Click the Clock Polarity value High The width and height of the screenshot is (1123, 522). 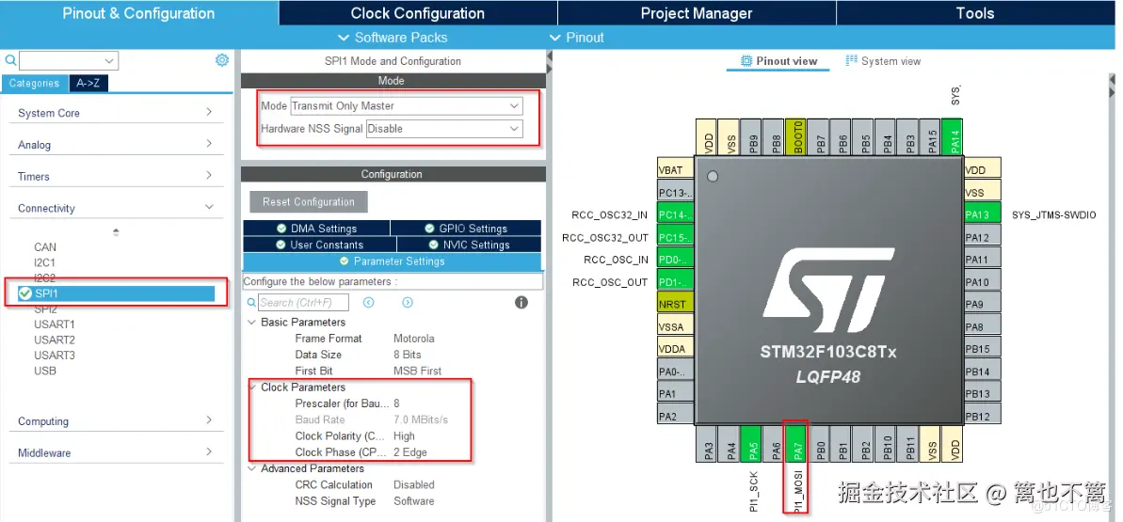point(404,436)
